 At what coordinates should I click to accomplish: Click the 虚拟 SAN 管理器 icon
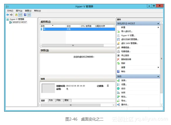118,43
